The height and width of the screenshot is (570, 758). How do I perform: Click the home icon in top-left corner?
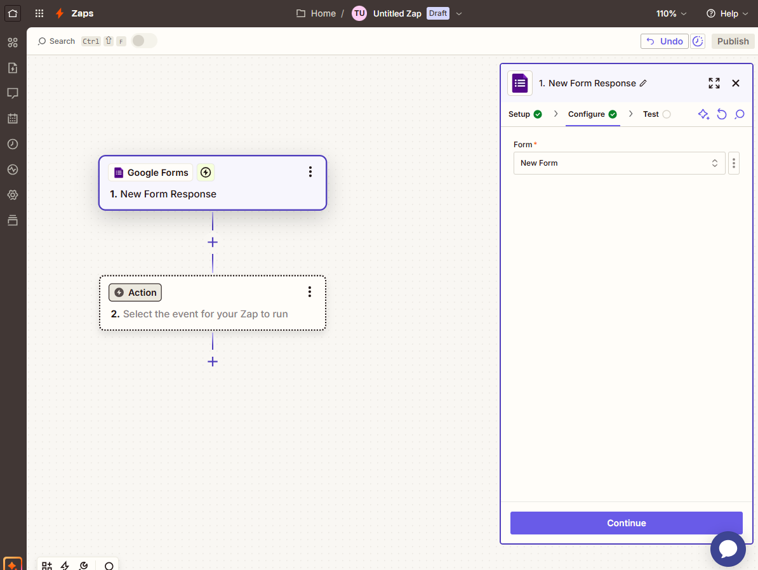tap(13, 13)
